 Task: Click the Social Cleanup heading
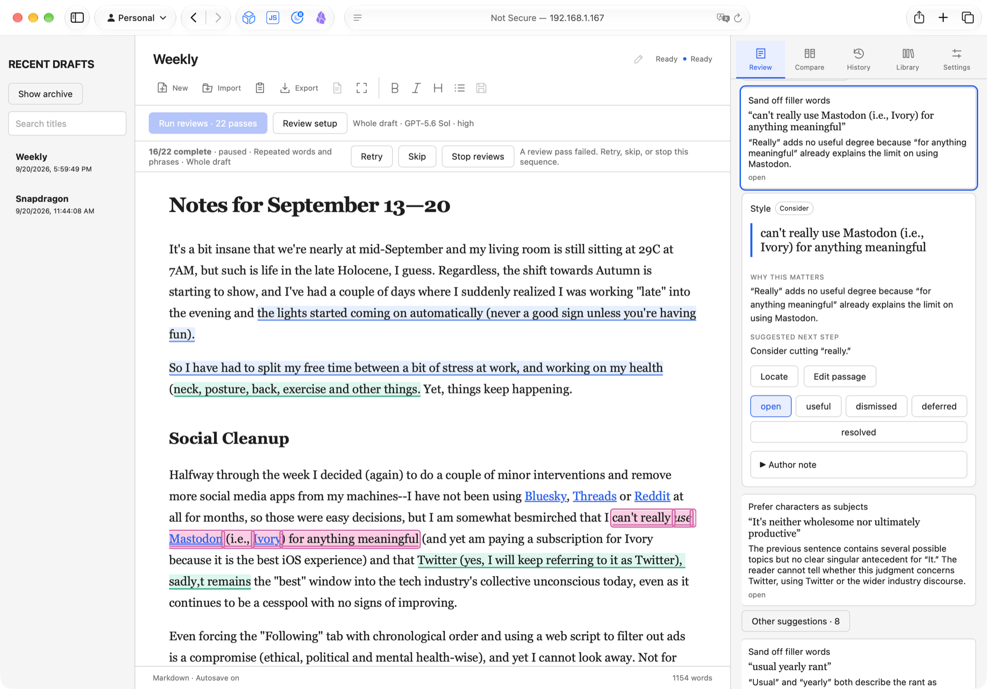click(x=229, y=438)
